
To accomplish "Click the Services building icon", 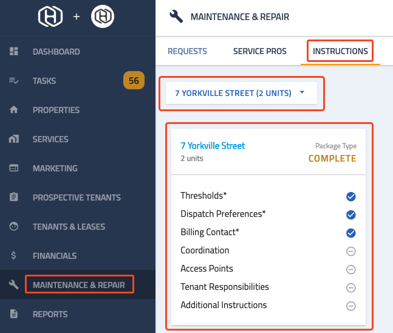I will tap(13, 139).
